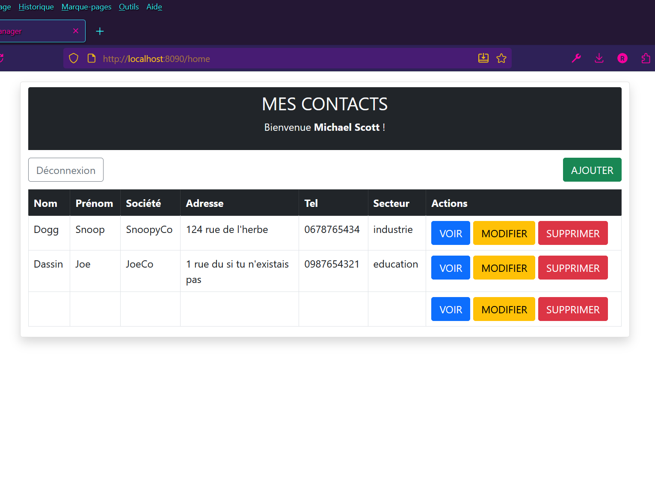This screenshot has height=480, width=655.
Task: Click the 1 rue du si tu n'existais pas address
Action: (237, 272)
